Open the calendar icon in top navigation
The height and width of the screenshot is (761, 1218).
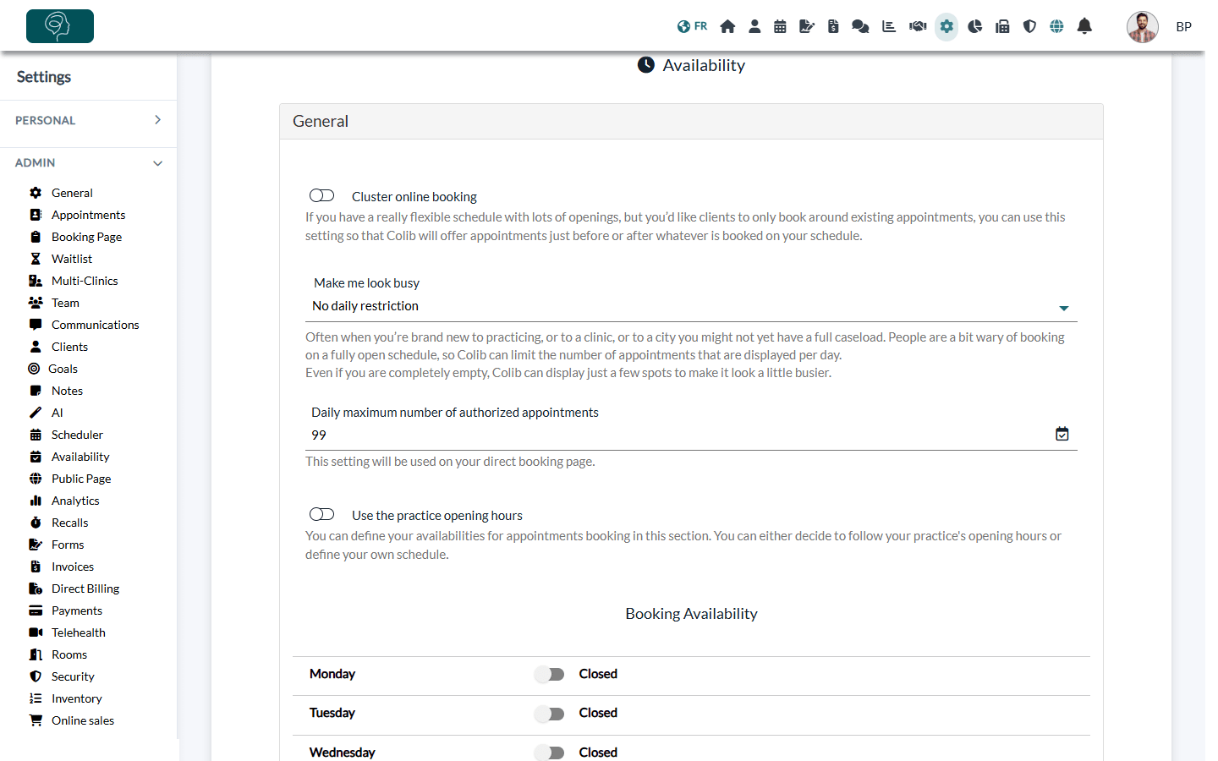click(x=780, y=26)
